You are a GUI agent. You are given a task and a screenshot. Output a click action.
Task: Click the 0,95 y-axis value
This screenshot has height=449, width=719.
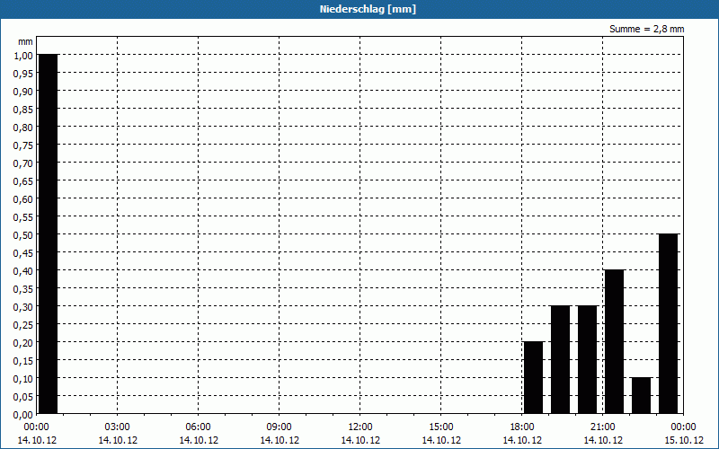[23, 74]
